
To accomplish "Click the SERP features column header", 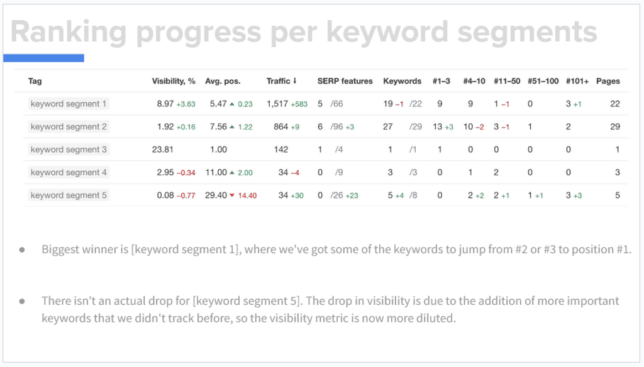I will pyautogui.click(x=345, y=81).
